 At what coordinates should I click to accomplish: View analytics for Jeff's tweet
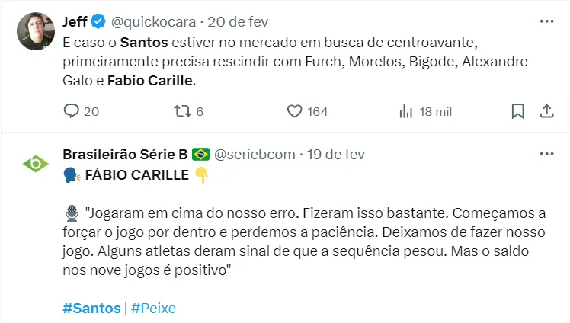[406, 111]
